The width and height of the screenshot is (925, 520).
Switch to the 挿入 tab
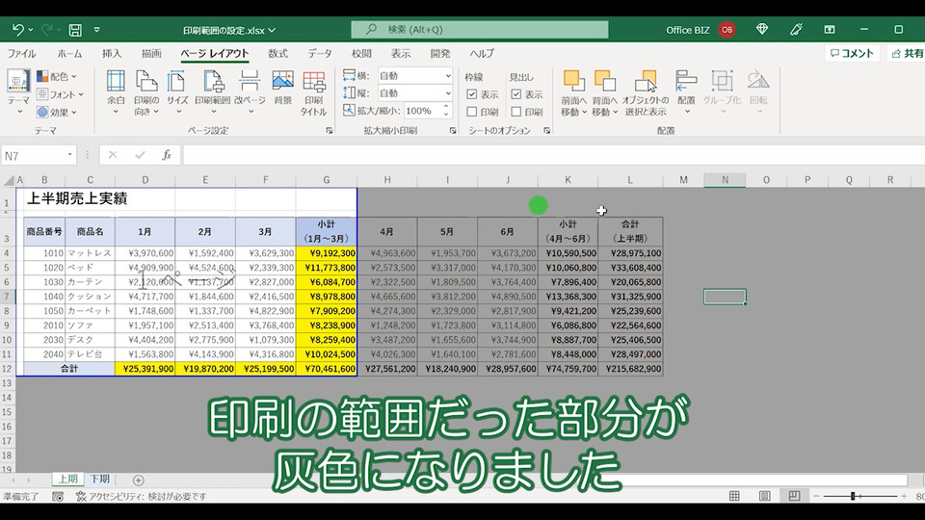click(x=112, y=53)
